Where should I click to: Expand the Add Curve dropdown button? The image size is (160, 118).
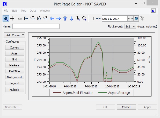[14, 35]
